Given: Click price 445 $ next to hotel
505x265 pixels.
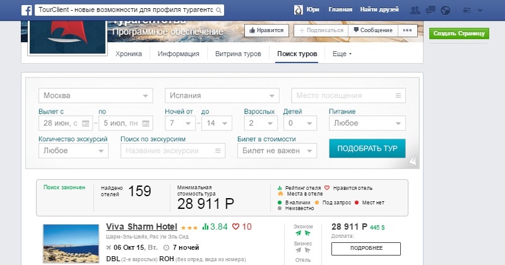Looking at the screenshot, I should [377, 227].
